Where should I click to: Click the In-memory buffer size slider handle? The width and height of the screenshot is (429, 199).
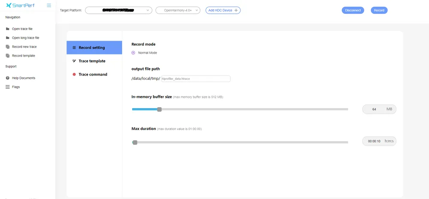[x=160, y=109]
